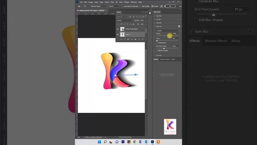The image size is (257, 145).
Task: Select the Effects tab
Action: 156,59
